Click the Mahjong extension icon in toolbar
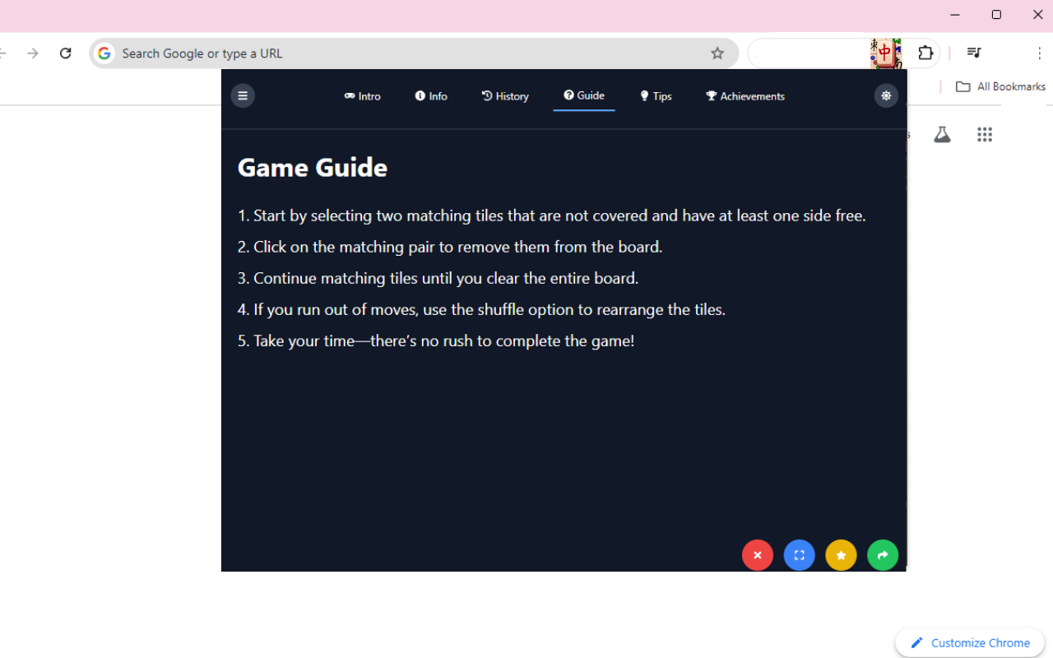This screenshot has height=658, width=1053. pyautogui.click(x=886, y=53)
